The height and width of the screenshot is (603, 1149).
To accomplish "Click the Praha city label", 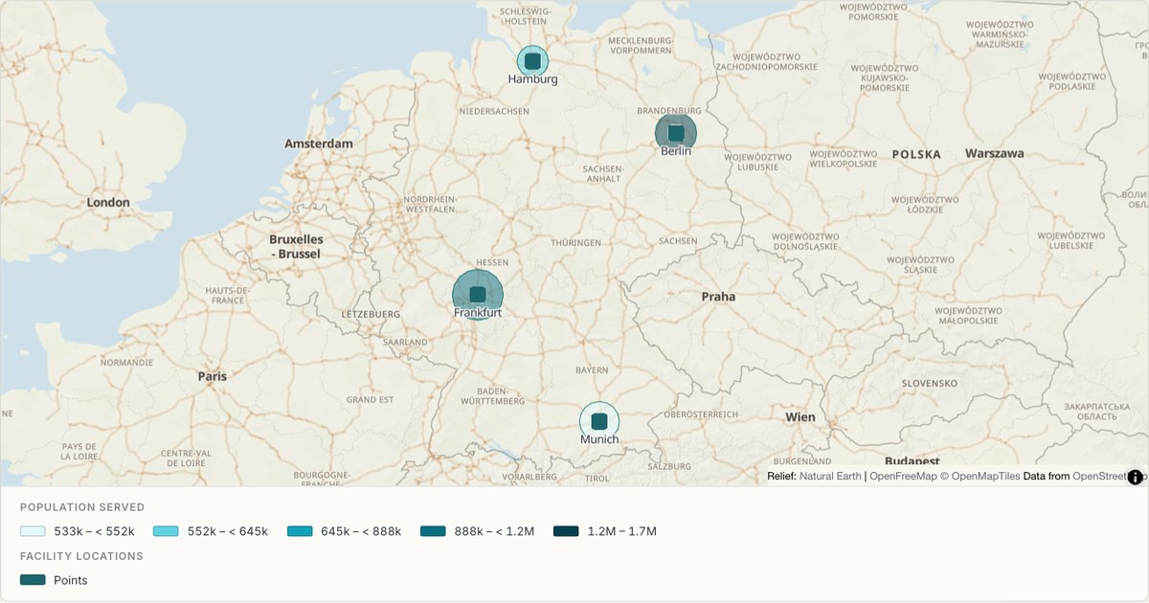I will point(718,297).
